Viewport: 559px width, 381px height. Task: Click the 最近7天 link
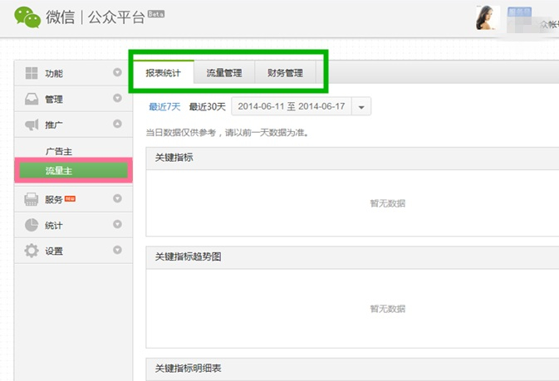[x=164, y=107]
